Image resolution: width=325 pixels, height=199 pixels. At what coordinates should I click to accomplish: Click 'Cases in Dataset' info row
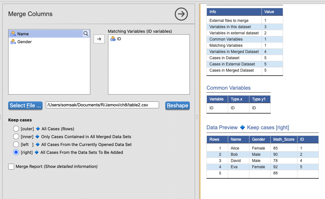[x=244, y=58]
